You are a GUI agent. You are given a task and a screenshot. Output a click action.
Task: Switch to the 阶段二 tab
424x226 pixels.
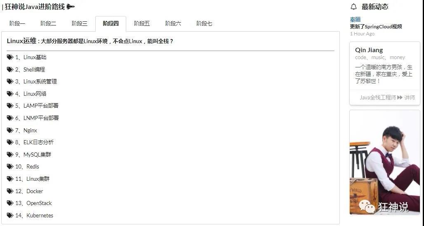coord(48,24)
